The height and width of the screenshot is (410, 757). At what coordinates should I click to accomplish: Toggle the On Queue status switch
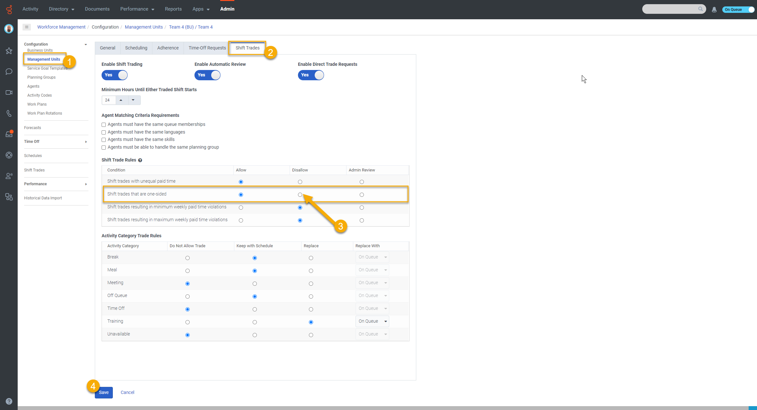tap(738, 10)
